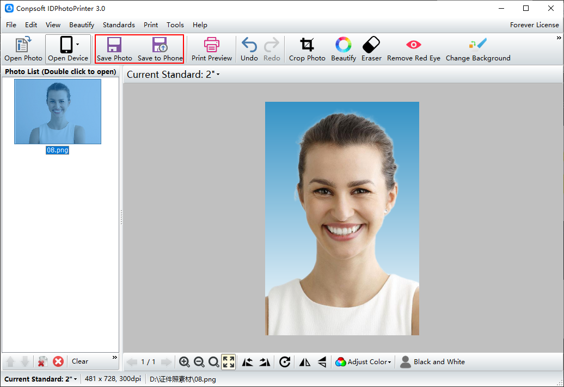This screenshot has width=564, height=387.
Task: Open the Beautify menu in the menu bar
Action: [x=82, y=25]
